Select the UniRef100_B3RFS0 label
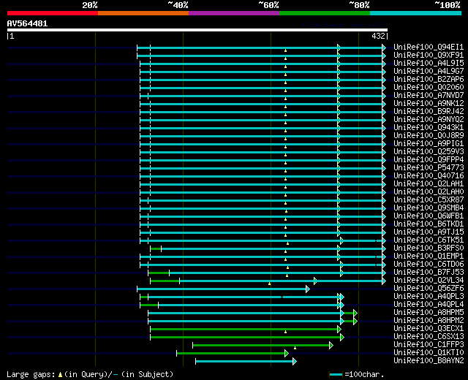Image resolution: width=468 pixels, height=380 pixels. (429, 248)
